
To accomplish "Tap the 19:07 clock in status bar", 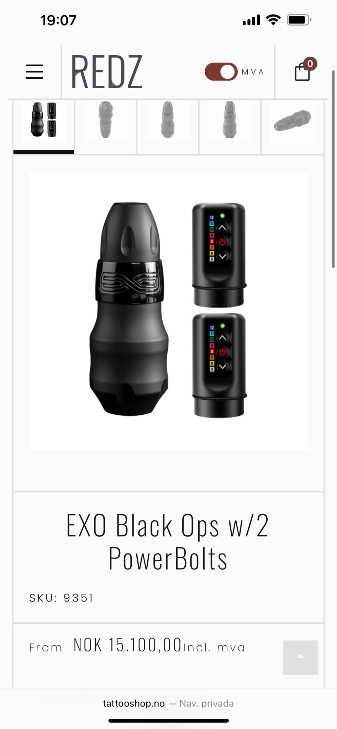I will 58,20.
